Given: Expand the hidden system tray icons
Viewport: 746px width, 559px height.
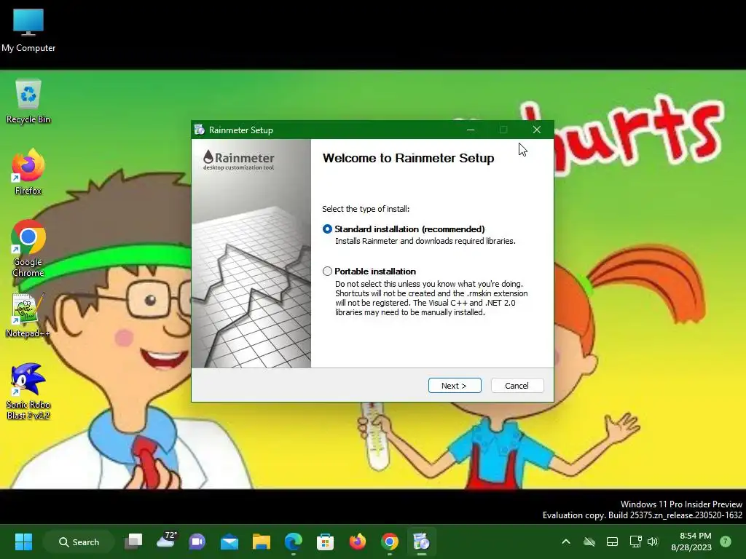Looking at the screenshot, I should (x=565, y=542).
